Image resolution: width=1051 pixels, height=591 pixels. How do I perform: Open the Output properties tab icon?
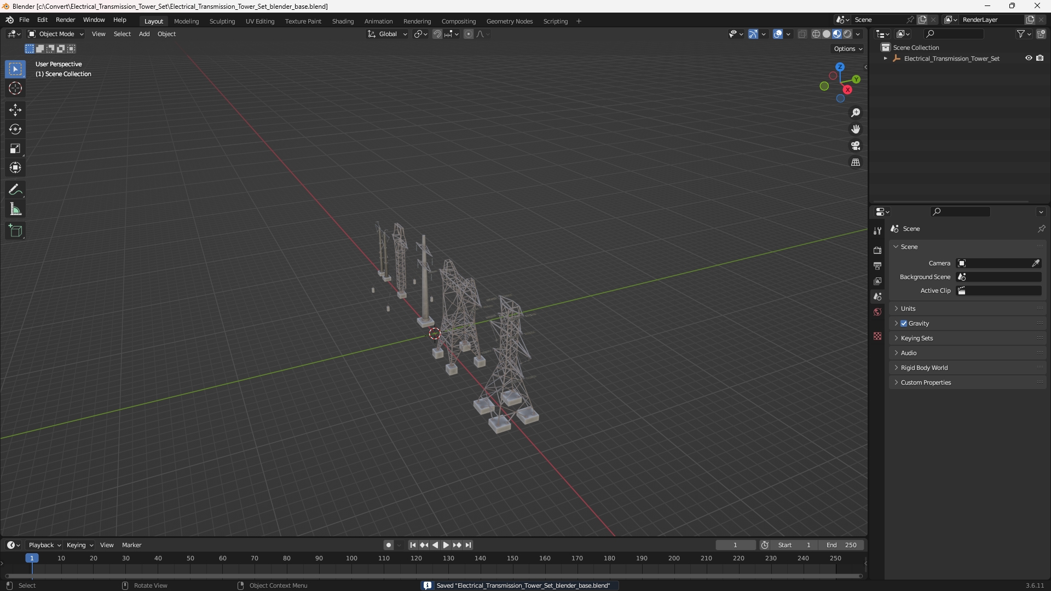(x=877, y=265)
